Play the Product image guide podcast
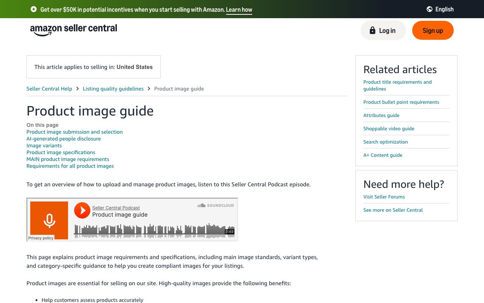Image resolution: width=484 pixels, height=303 pixels. tap(82, 211)
